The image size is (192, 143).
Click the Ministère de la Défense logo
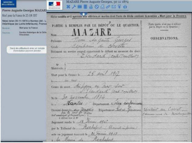point(8,4)
